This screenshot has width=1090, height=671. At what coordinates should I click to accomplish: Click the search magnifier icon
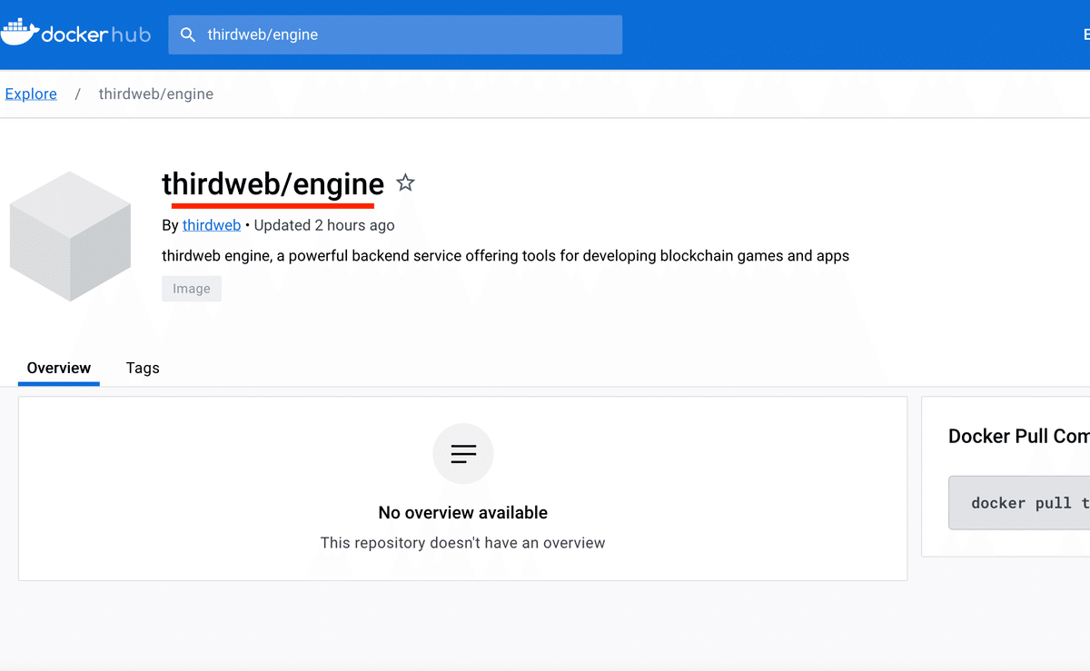tap(188, 35)
